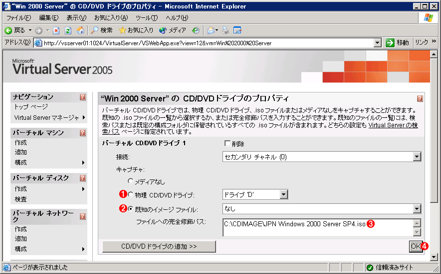Expand the バーチャル ネットワーク 構成 submenu arrow

(83, 249)
